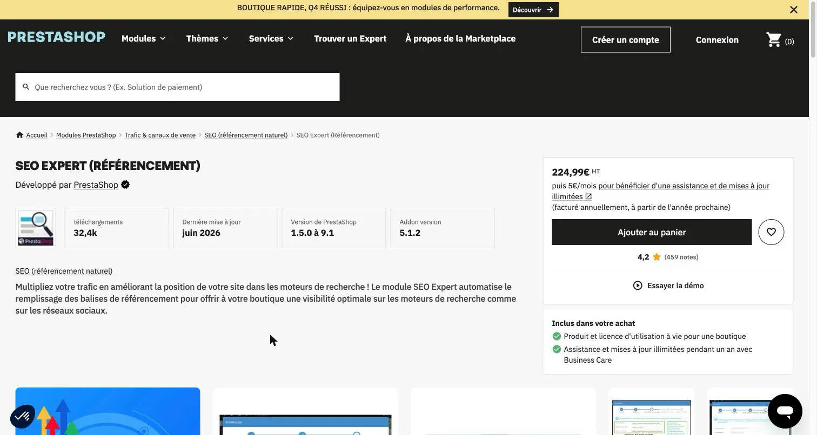Click PrestaShop developer name link

[96, 185]
